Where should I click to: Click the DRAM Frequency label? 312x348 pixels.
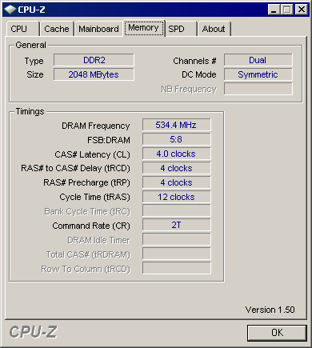[96, 126]
